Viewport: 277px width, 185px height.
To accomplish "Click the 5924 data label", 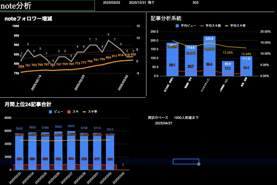I will 58,127.
